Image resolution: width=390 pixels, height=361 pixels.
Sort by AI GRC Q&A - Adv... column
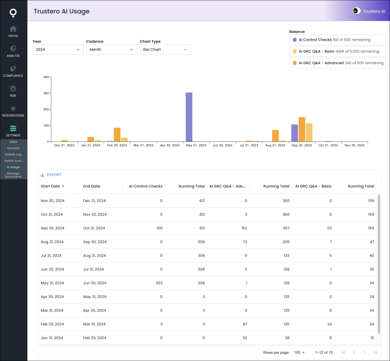click(227, 186)
